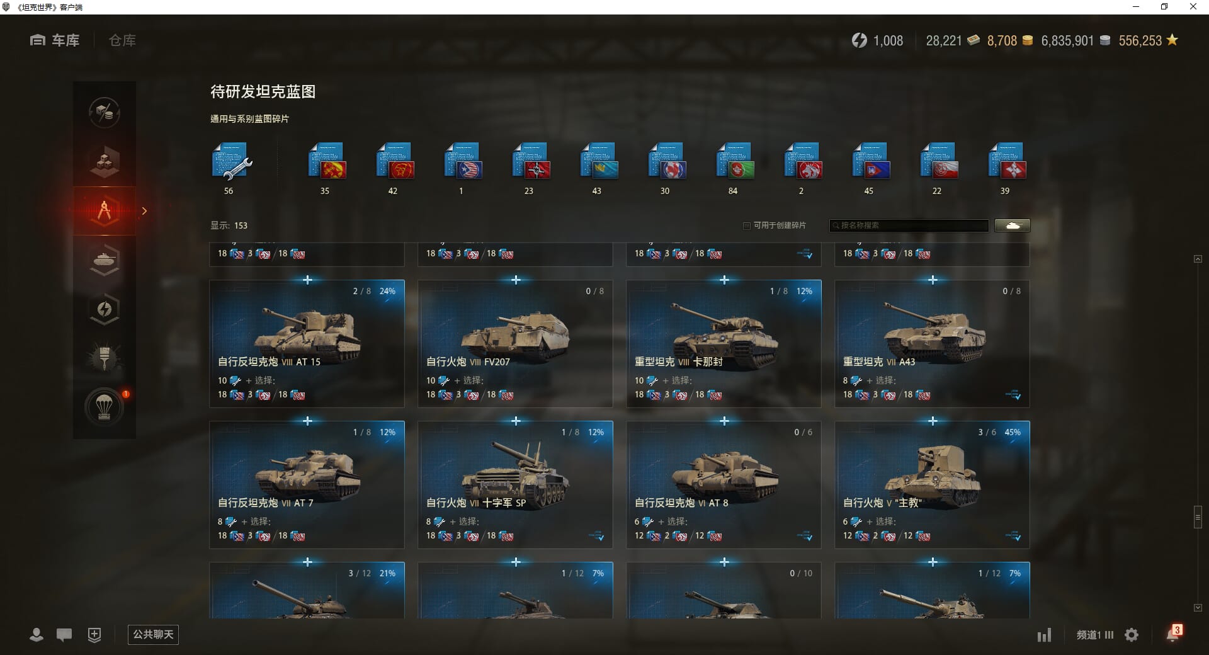Click the 频道1 channel selector
Screen dimensions: 1209x655
[x=1095, y=635]
